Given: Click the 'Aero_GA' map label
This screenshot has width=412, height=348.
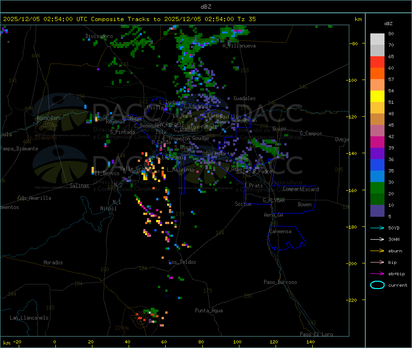Looking at the screenshot, I should coord(273,215).
